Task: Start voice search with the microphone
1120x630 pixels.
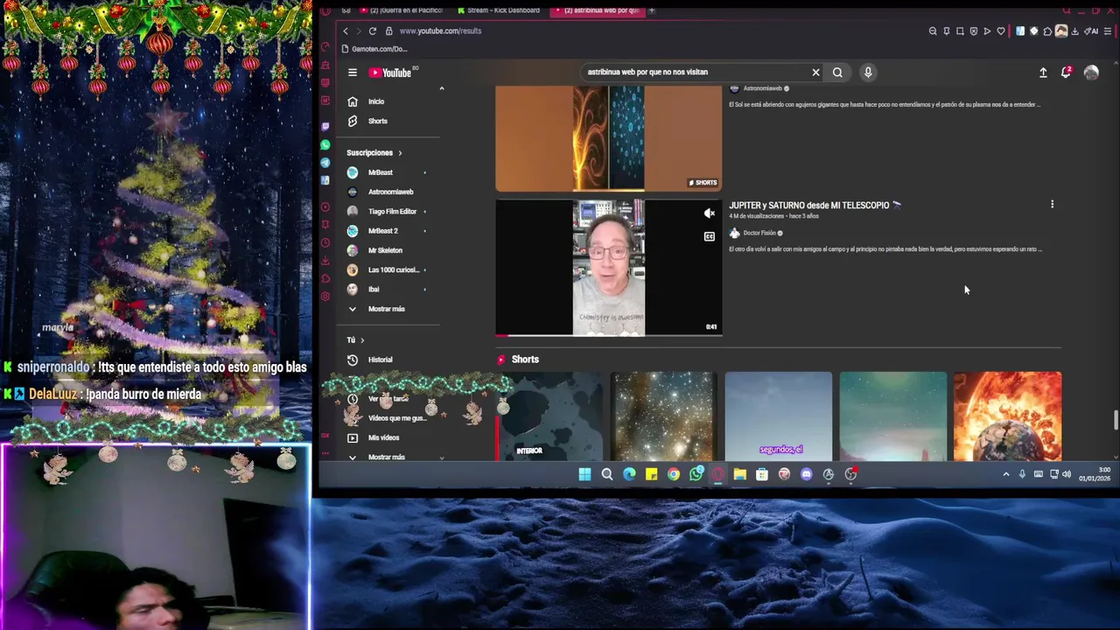Action: 868,73
